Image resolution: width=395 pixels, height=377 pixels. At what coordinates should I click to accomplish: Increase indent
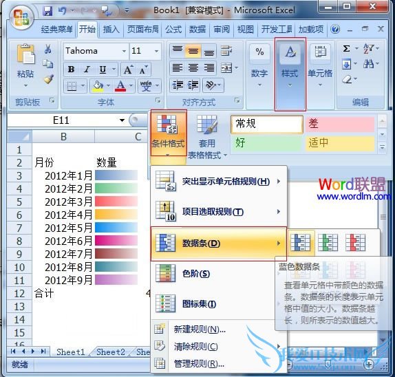pyautogui.click(x=193, y=85)
